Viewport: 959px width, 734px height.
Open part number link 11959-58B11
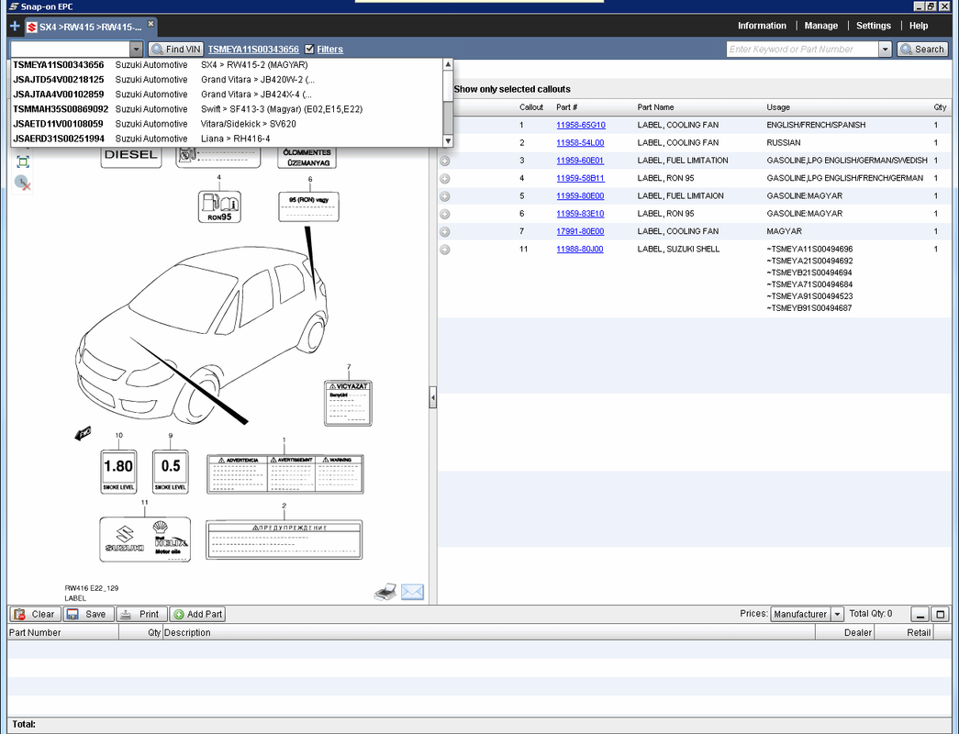coord(580,178)
